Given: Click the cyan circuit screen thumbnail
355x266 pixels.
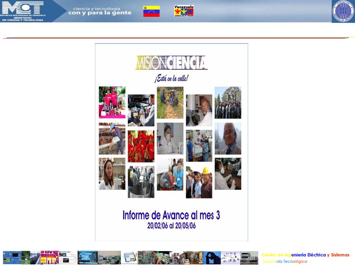Looking at the screenshot, I should pos(88,258).
